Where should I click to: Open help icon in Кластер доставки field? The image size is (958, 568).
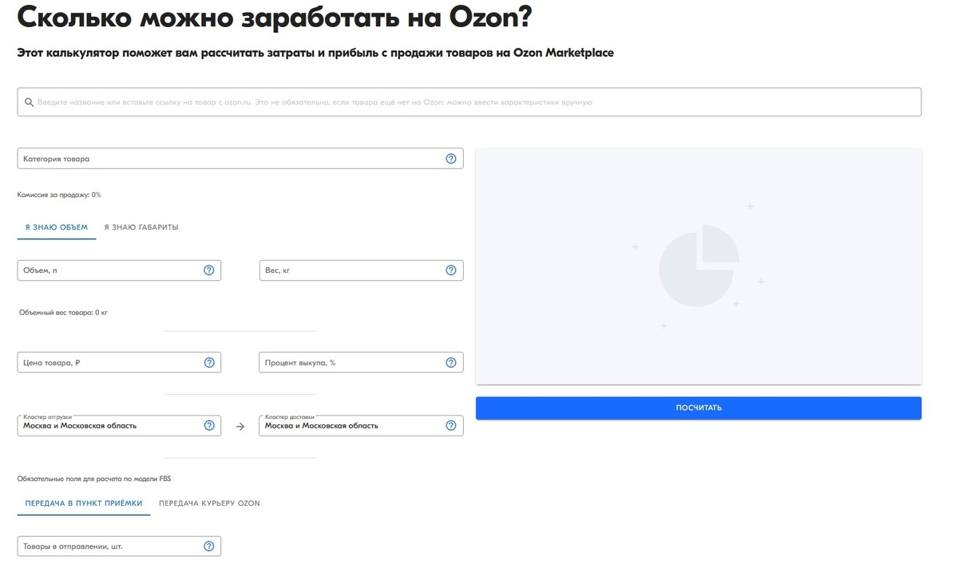(451, 426)
